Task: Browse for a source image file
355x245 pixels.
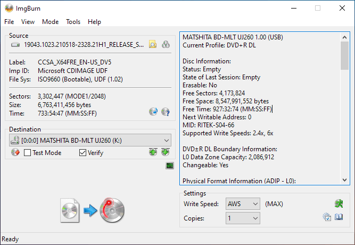Action: coord(153,44)
